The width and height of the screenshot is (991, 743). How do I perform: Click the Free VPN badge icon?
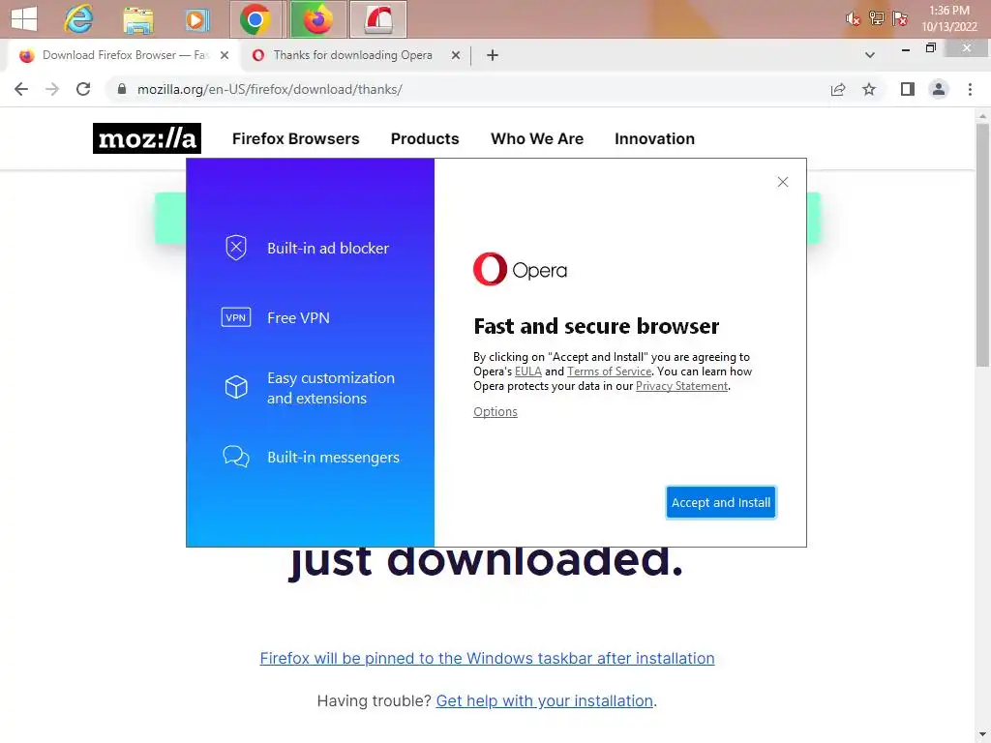[236, 317]
